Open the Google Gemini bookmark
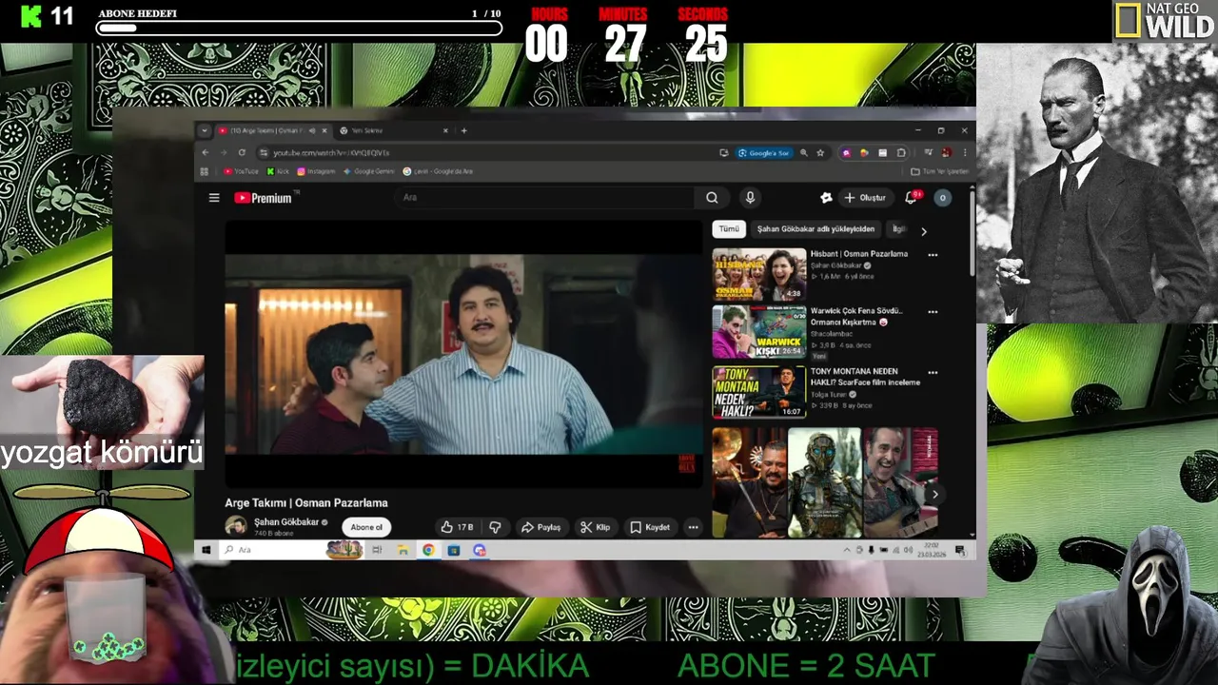Viewport: 1218px width, 685px height. (x=369, y=171)
